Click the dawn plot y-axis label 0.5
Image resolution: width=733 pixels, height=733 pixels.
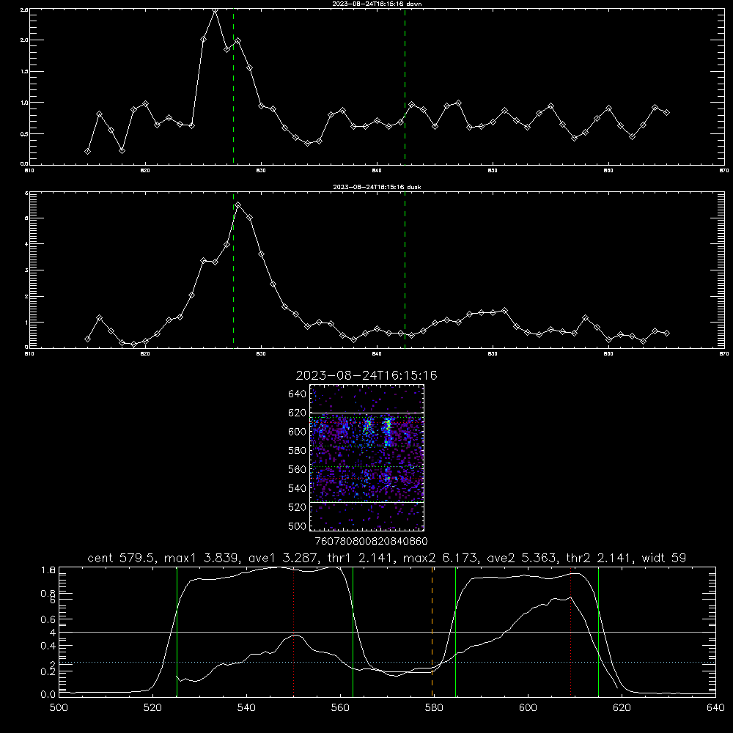[x=24, y=133]
